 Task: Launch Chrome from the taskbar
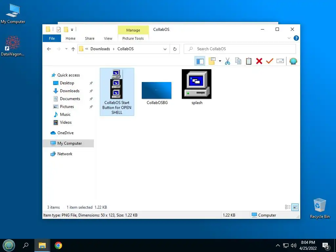tap(58, 245)
